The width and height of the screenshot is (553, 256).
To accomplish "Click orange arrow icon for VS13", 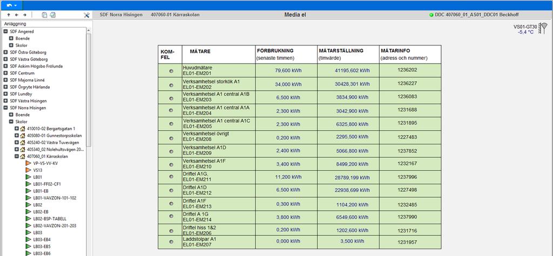I will [28, 170].
